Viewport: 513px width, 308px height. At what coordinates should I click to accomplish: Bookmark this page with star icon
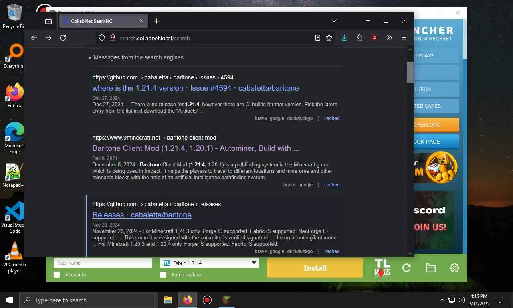point(329,38)
